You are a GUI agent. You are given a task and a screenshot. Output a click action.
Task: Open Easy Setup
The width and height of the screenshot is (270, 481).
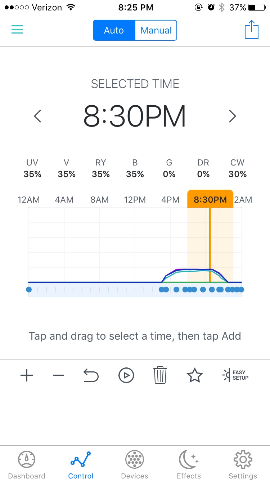(235, 375)
